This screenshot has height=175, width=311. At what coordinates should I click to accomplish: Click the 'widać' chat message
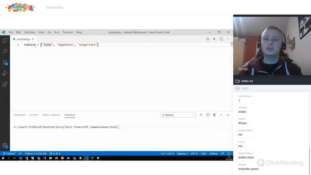242,112
